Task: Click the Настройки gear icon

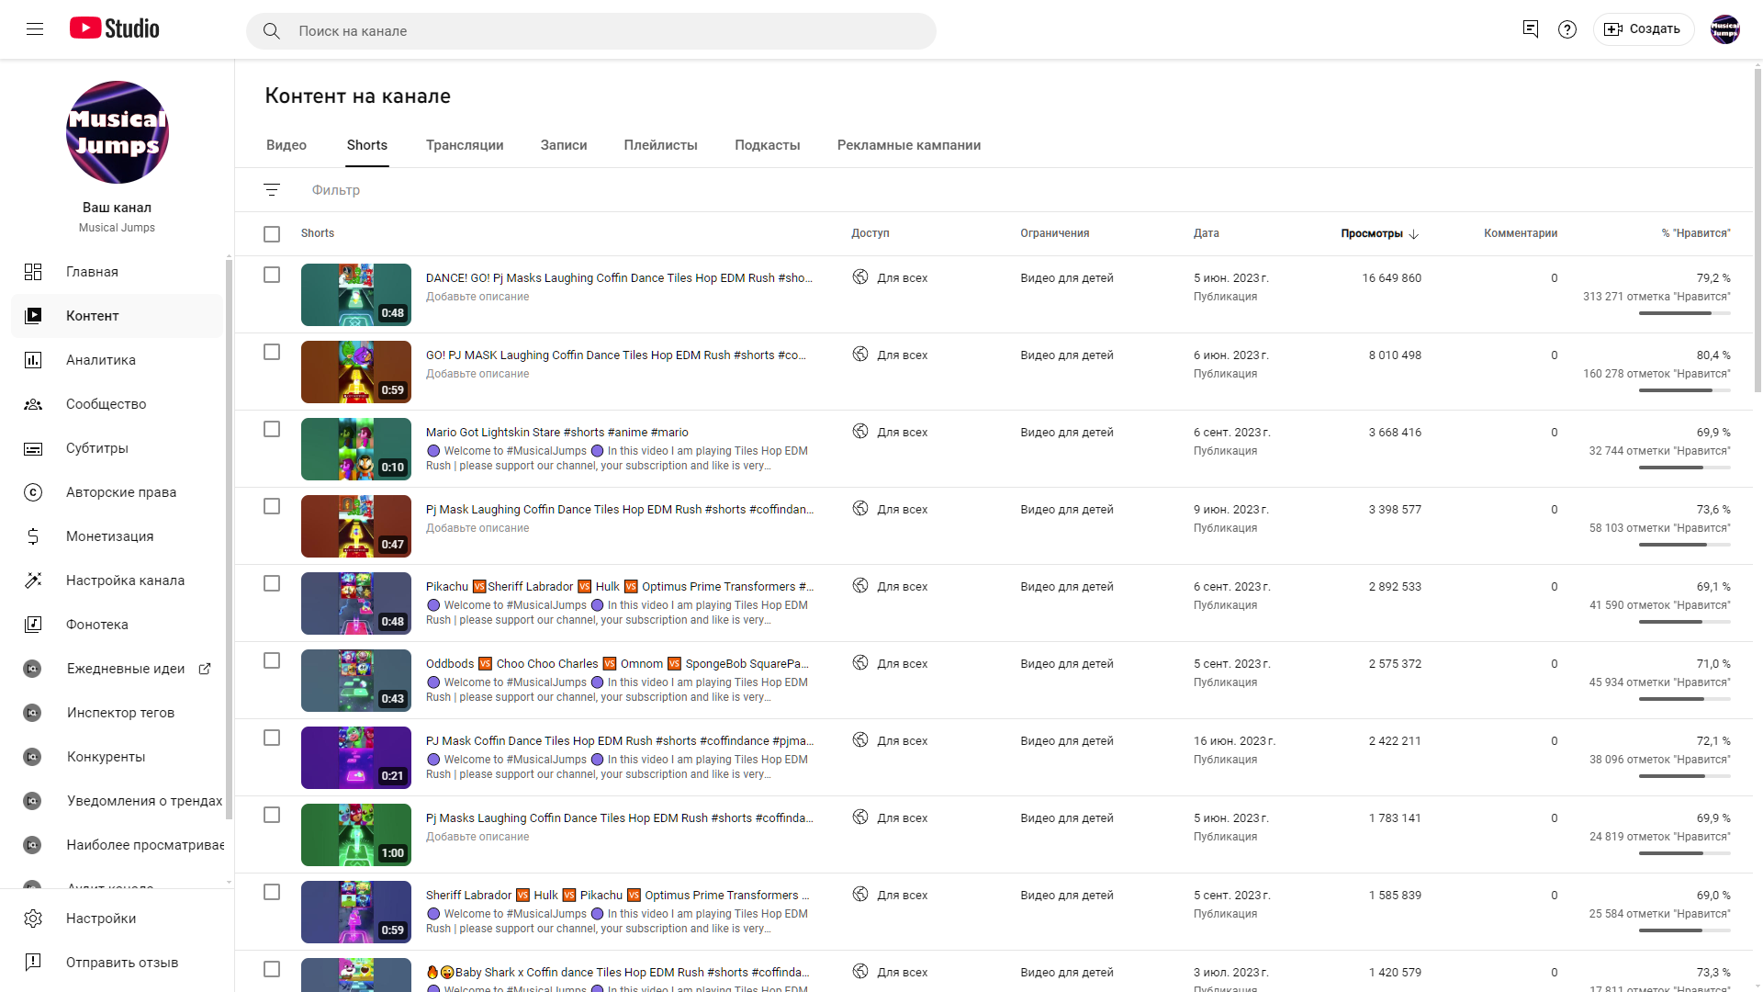Action: 33,919
